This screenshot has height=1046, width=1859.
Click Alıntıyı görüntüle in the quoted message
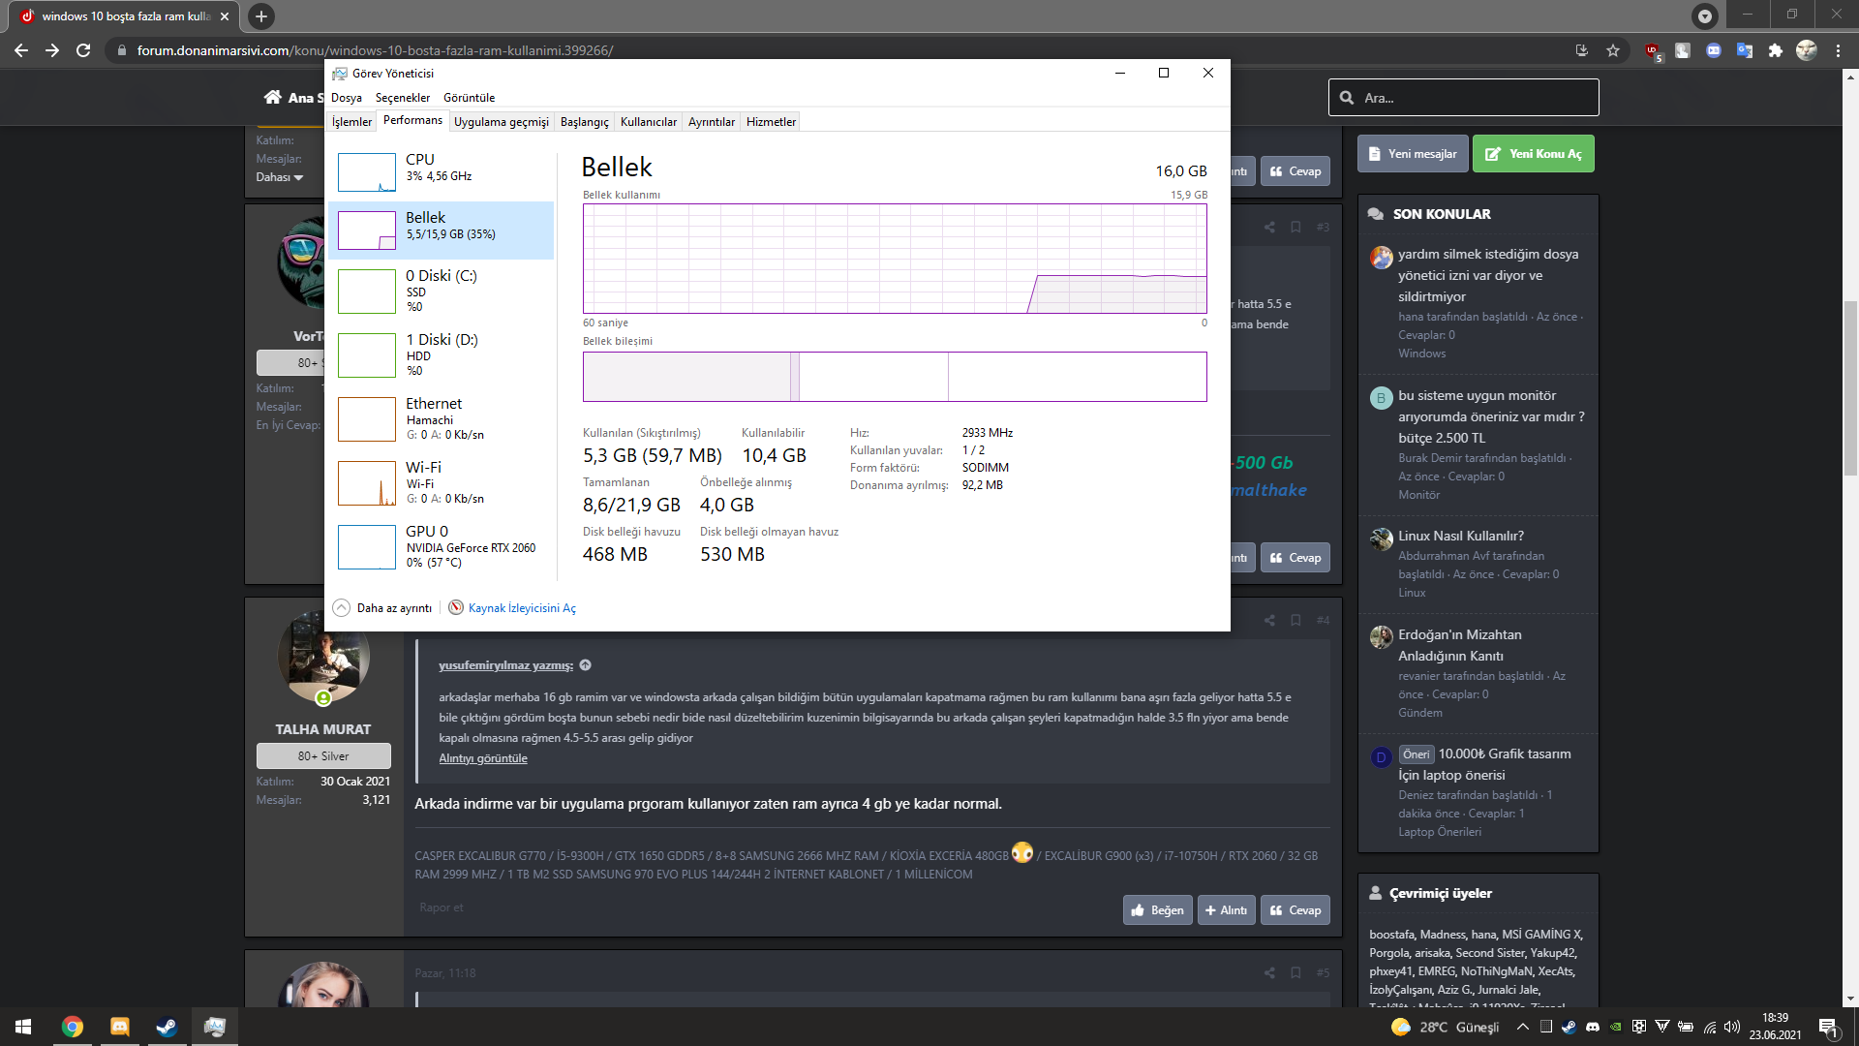coord(483,758)
